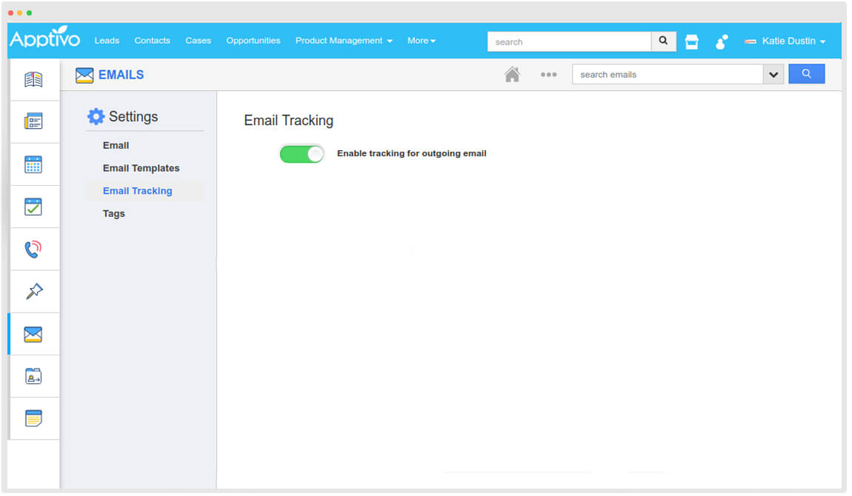
Task: Click the user profile icon in top bar
Action: click(x=721, y=42)
